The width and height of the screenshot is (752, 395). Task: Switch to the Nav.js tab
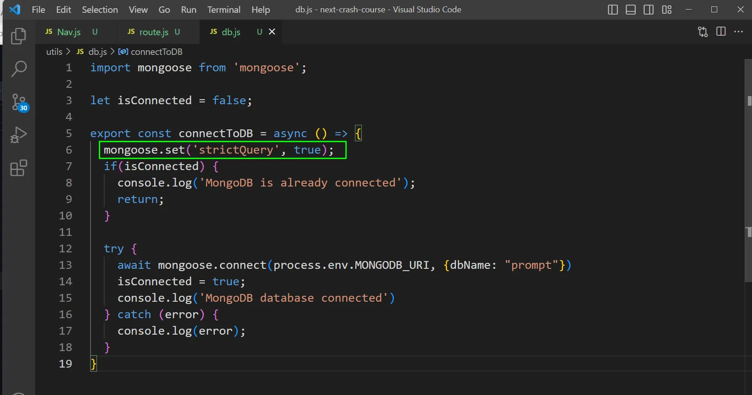point(76,32)
